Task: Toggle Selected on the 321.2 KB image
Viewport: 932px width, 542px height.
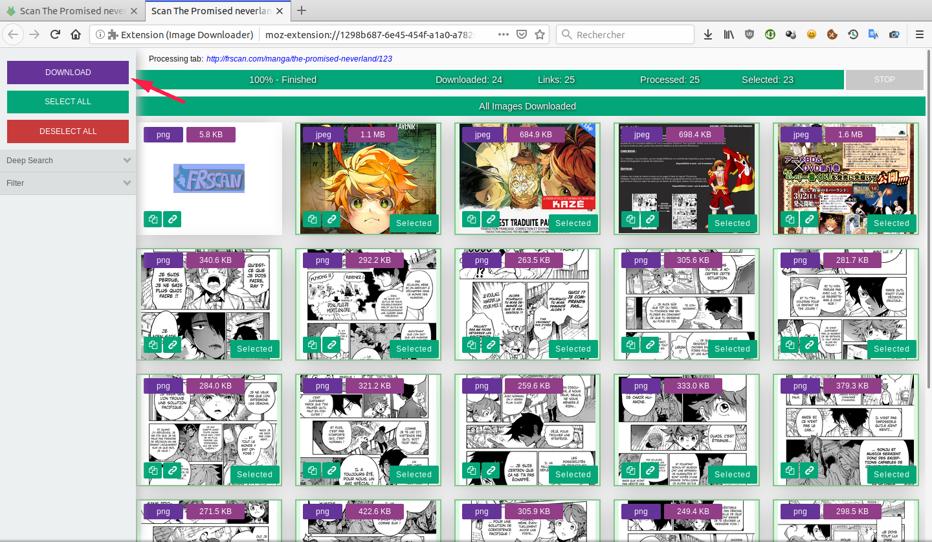Action: point(414,474)
